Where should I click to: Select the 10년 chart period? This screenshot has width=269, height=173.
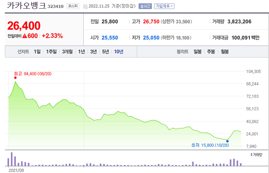pyautogui.click(x=119, y=52)
